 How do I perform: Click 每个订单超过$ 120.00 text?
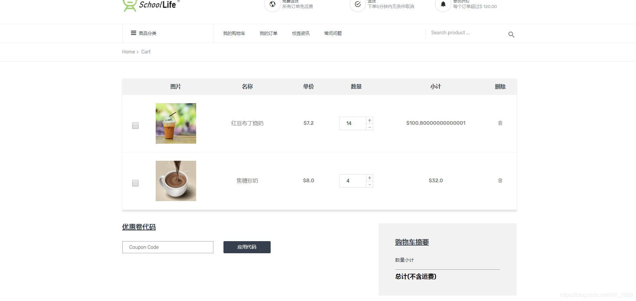[x=475, y=6]
